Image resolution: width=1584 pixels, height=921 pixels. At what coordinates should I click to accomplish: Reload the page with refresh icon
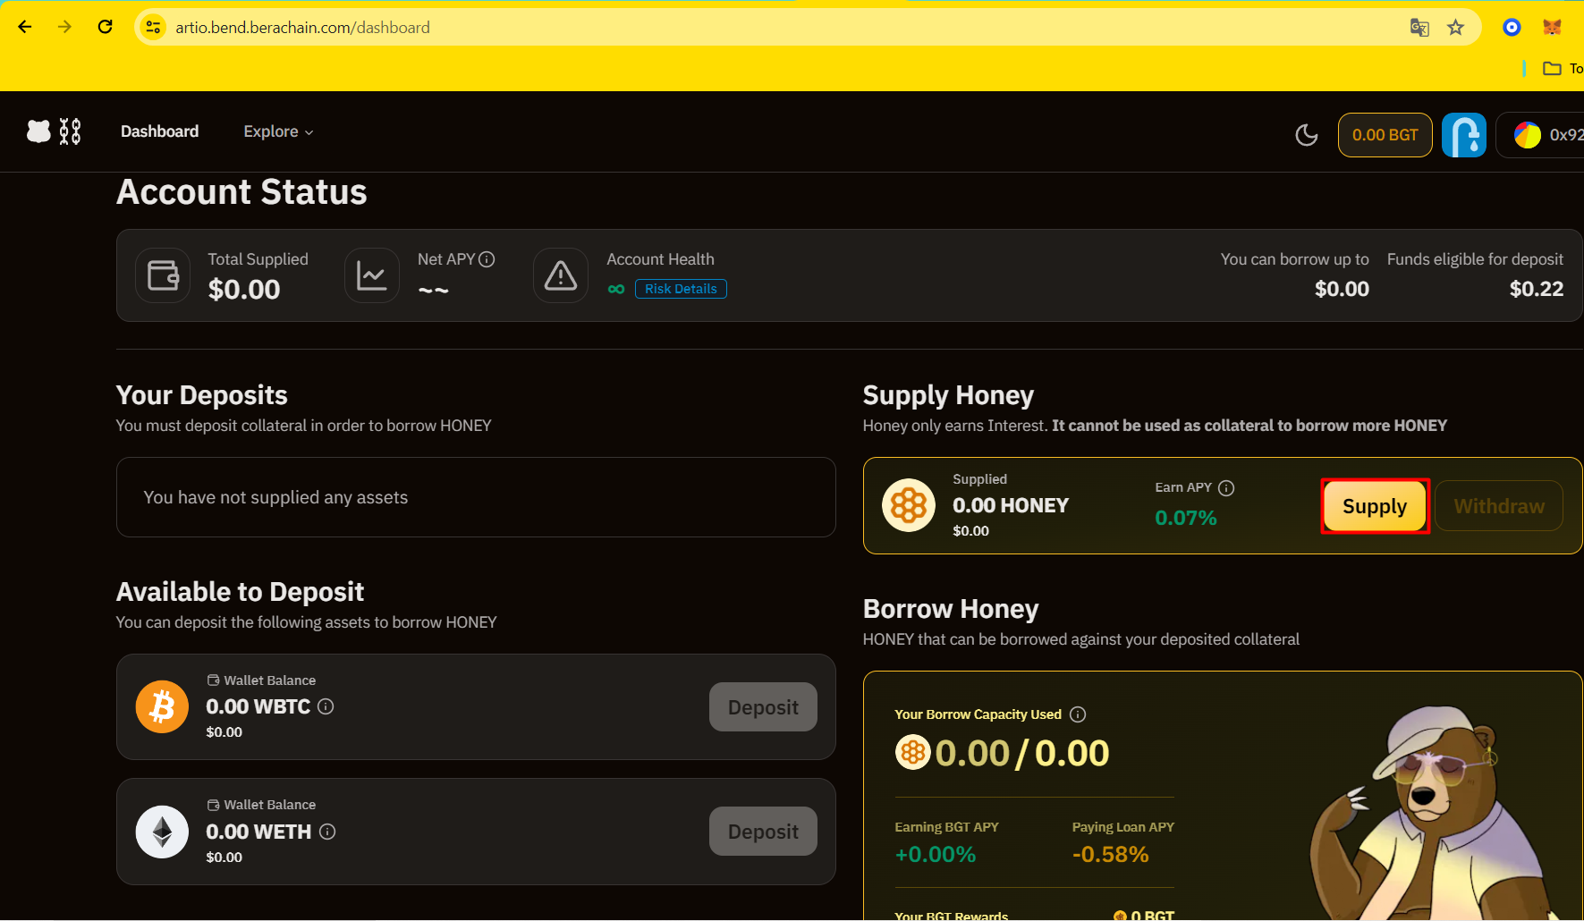click(x=105, y=27)
